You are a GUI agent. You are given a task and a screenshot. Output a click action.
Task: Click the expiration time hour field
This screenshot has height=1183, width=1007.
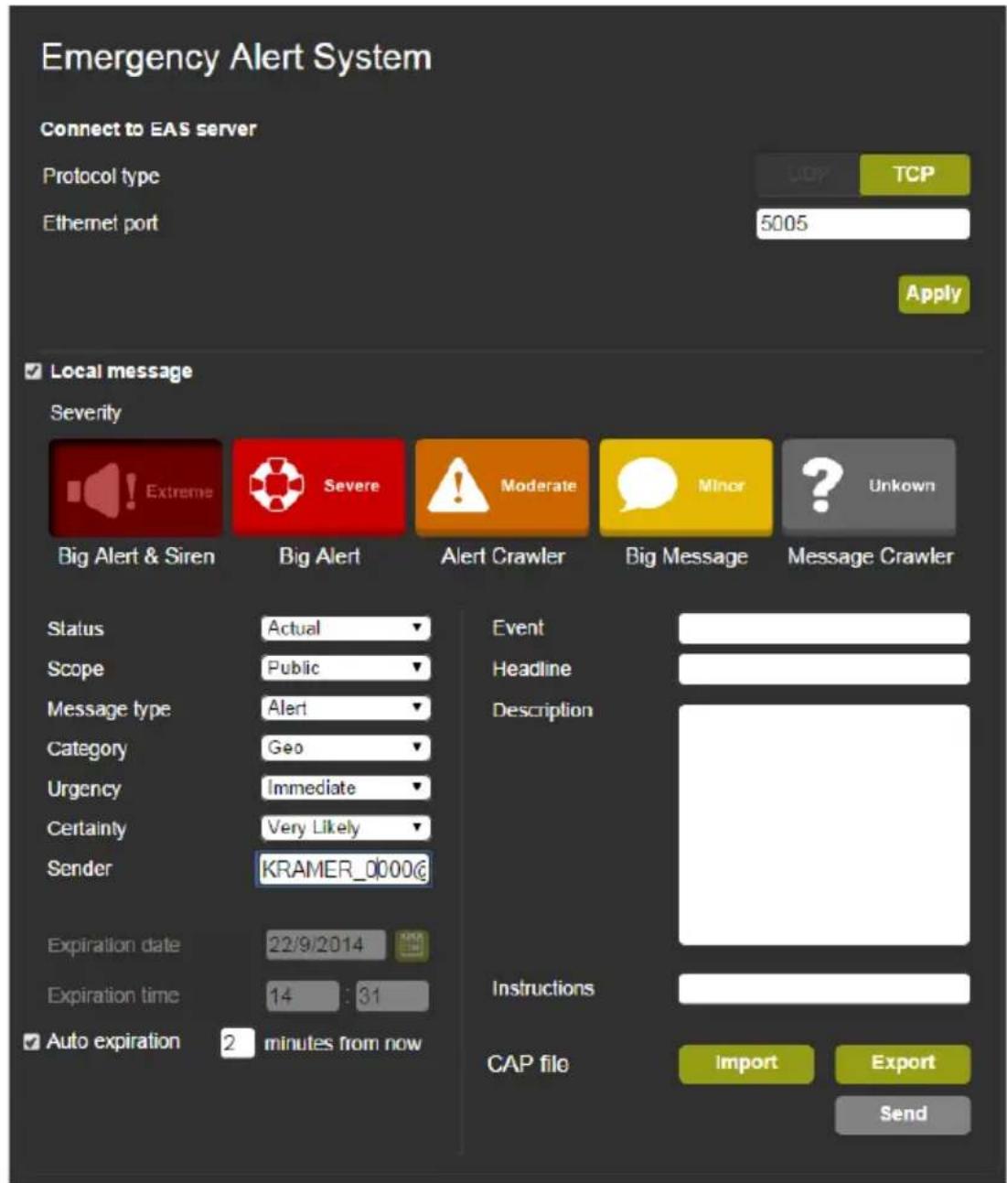coord(303,995)
